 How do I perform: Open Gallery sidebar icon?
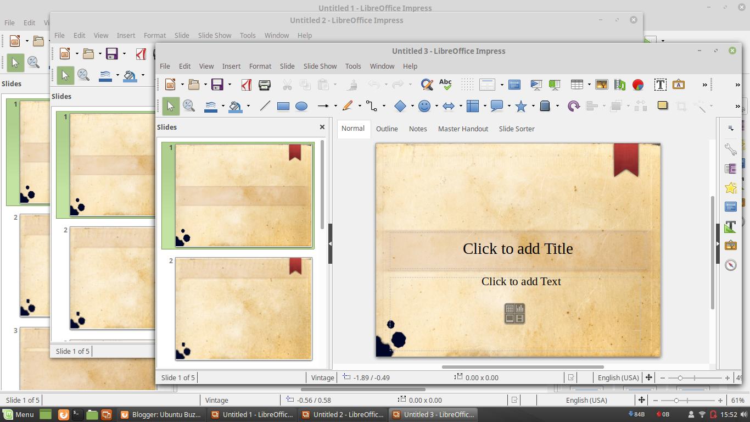coord(730,246)
